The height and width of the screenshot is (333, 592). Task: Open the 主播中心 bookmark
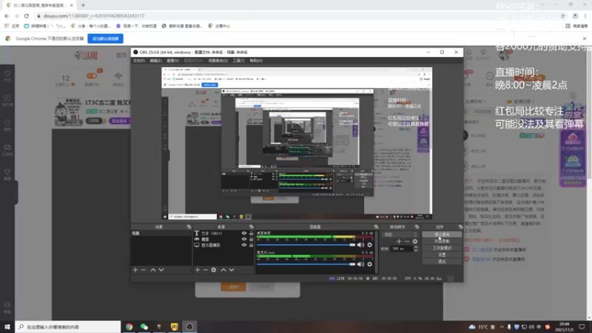click(219, 26)
